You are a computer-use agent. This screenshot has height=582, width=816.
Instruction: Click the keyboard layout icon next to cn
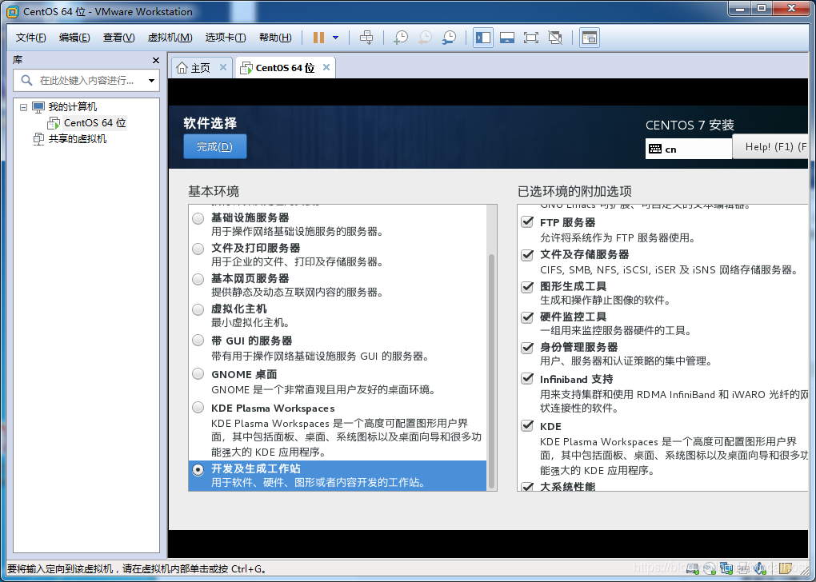click(x=655, y=149)
